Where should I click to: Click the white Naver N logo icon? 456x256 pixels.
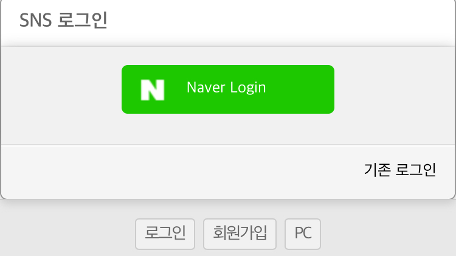point(153,90)
